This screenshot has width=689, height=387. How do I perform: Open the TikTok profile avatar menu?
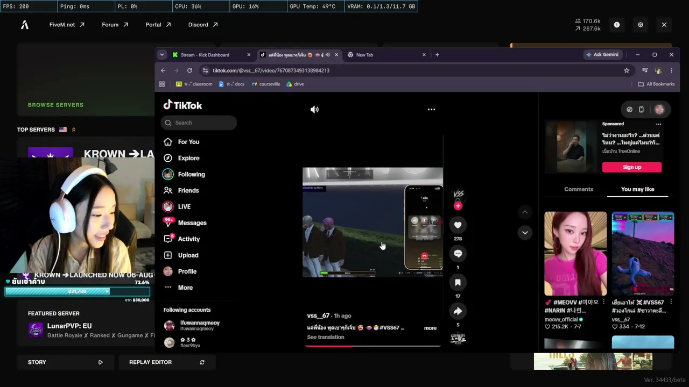coord(659,110)
